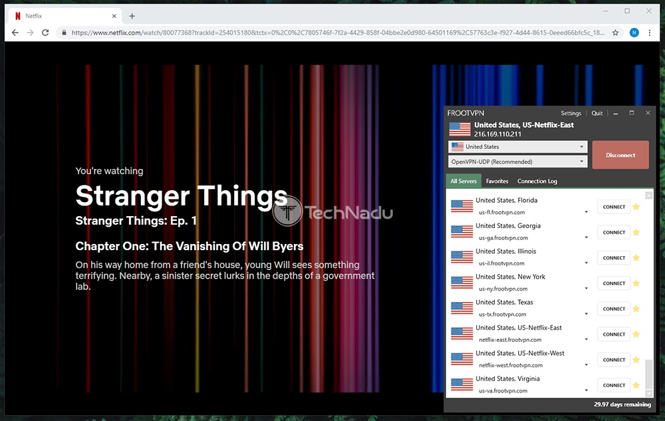Click the browser back arrow

click(14, 32)
